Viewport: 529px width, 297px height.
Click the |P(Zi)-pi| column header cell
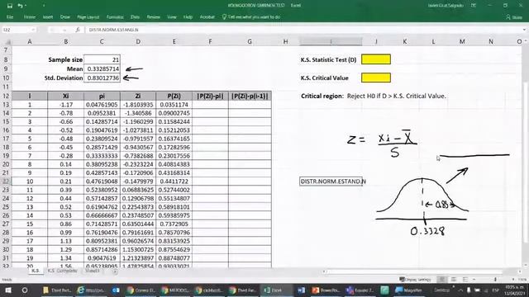[210, 96]
